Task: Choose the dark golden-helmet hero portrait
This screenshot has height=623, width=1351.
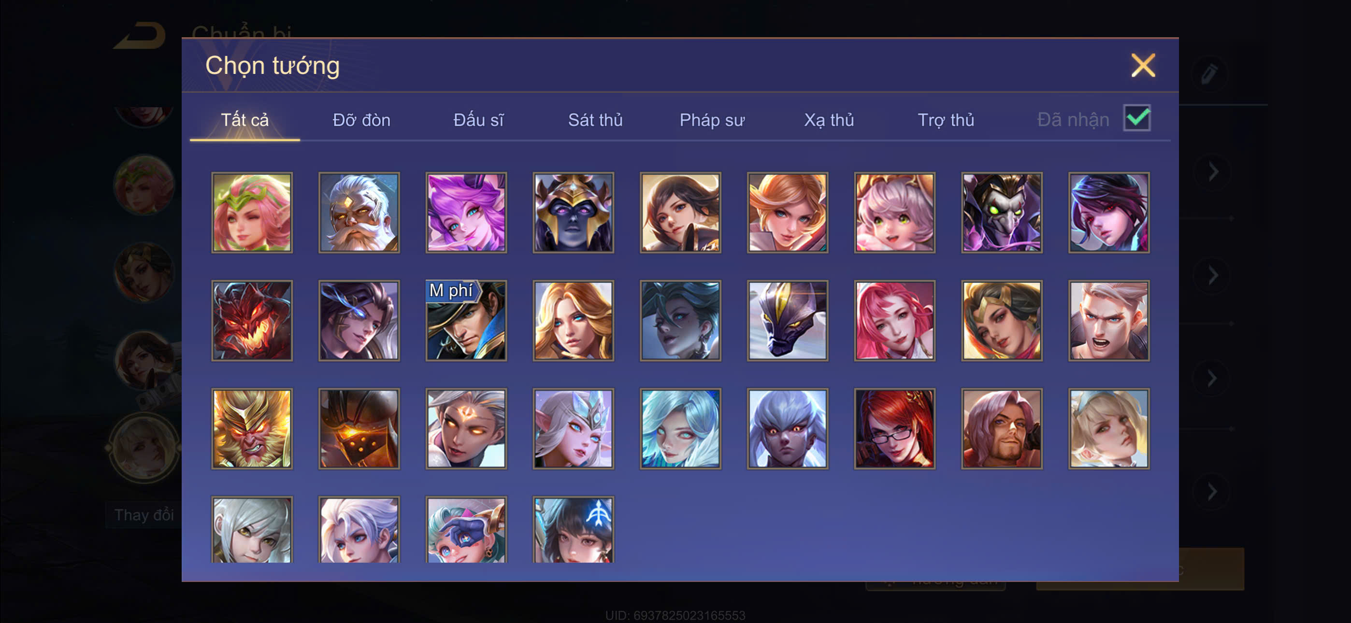Action: coord(573,212)
